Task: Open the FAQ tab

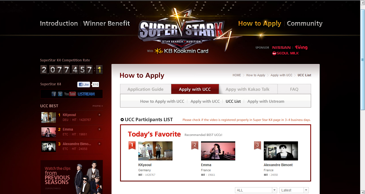Action: (294, 89)
